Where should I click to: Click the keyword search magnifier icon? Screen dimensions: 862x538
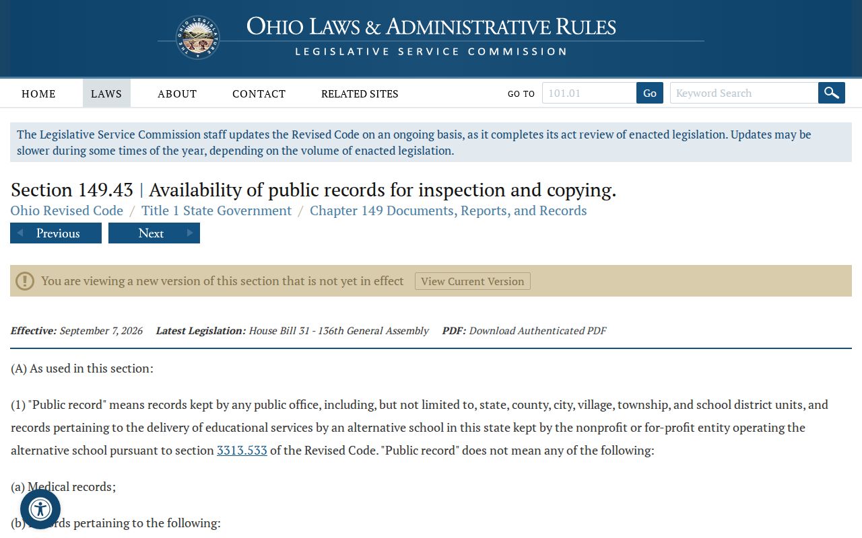(x=832, y=93)
